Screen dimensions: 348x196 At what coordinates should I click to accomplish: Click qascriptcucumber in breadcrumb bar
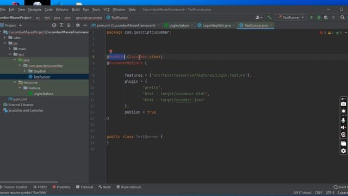89,17
